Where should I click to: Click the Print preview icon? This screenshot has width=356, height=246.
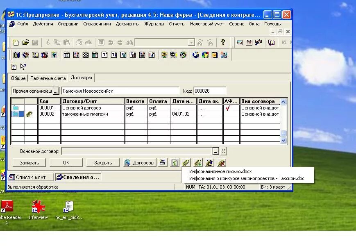coord(88,43)
